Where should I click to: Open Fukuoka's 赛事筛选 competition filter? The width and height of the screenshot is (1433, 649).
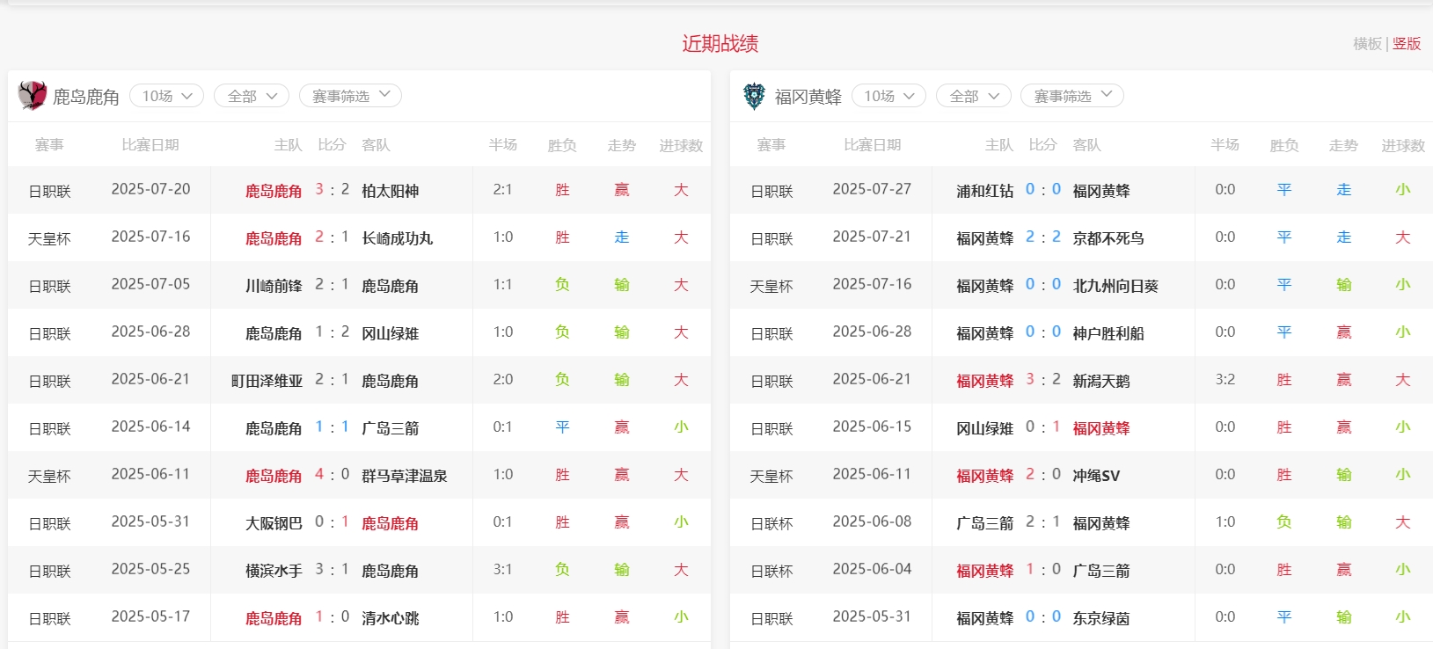(1072, 96)
